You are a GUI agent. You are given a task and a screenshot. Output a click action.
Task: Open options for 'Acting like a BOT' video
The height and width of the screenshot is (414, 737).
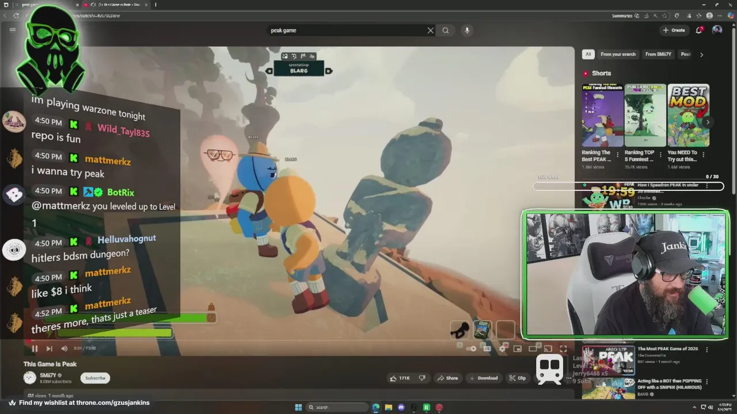707,382
